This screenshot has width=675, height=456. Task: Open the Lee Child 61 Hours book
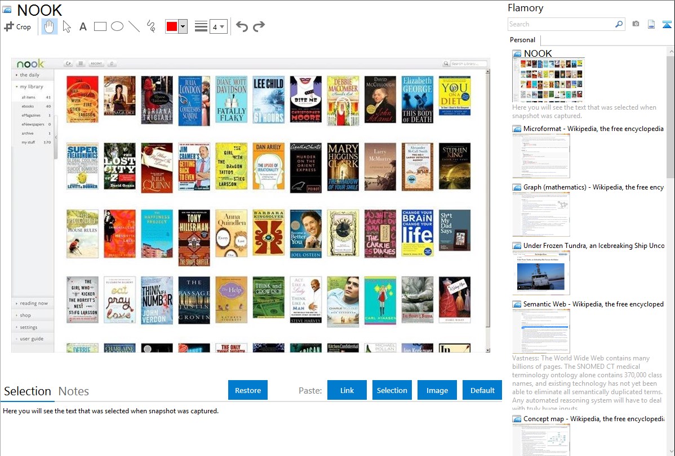[x=269, y=100]
